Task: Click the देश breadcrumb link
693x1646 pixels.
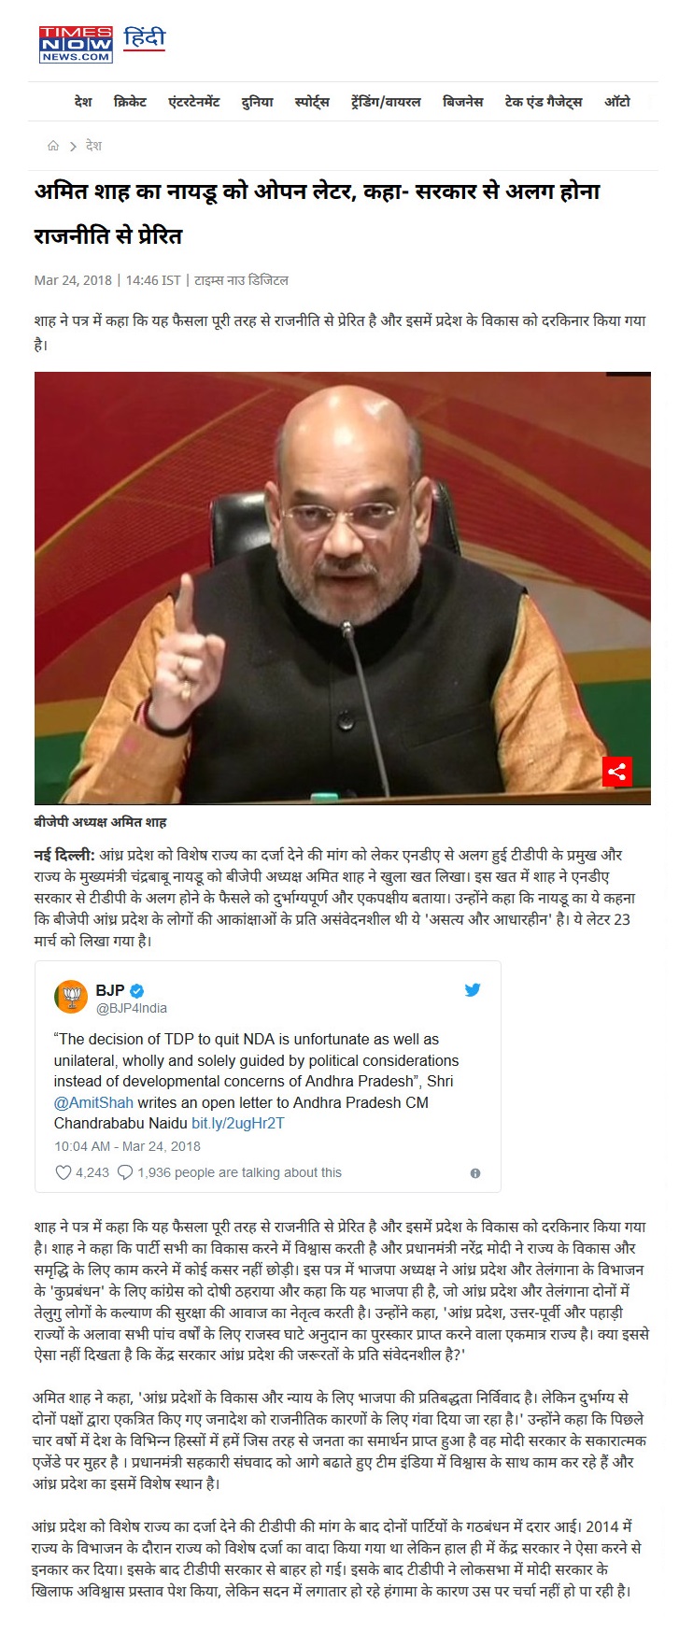Action: coord(93,146)
